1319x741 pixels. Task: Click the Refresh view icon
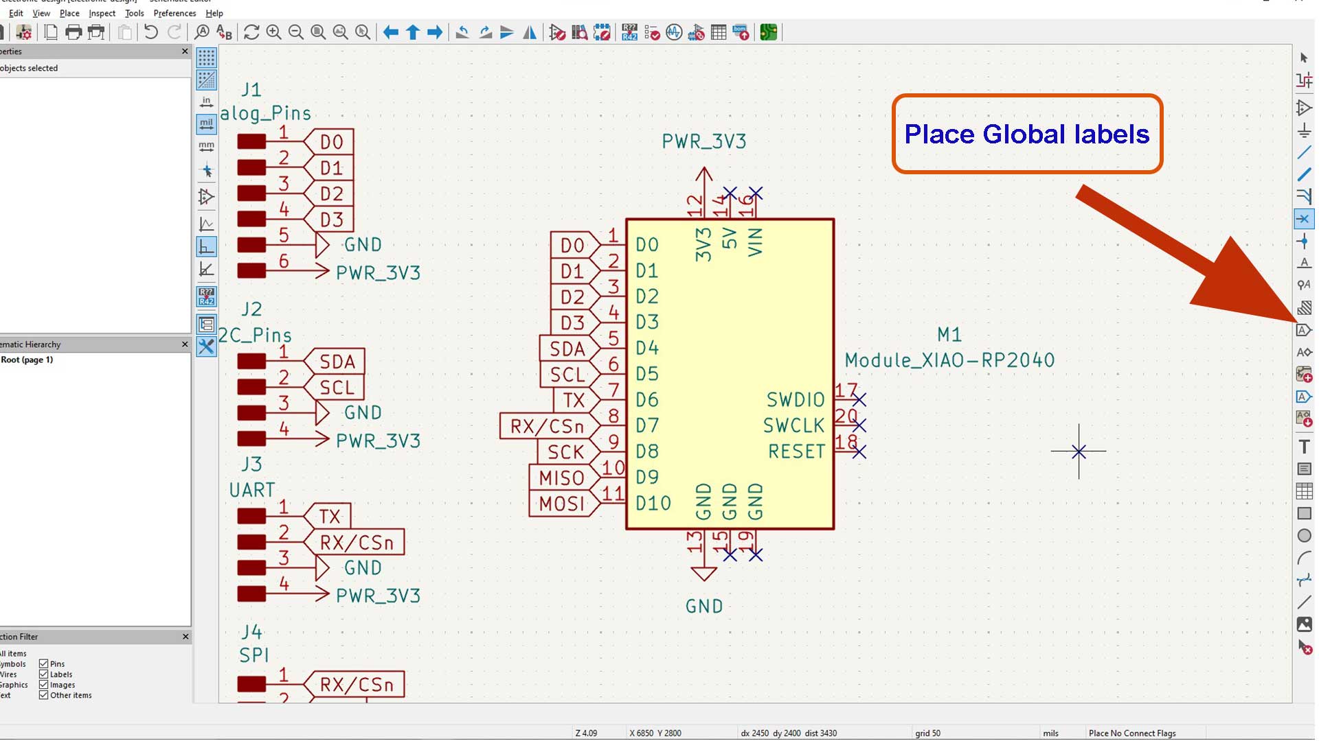click(x=251, y=32)
